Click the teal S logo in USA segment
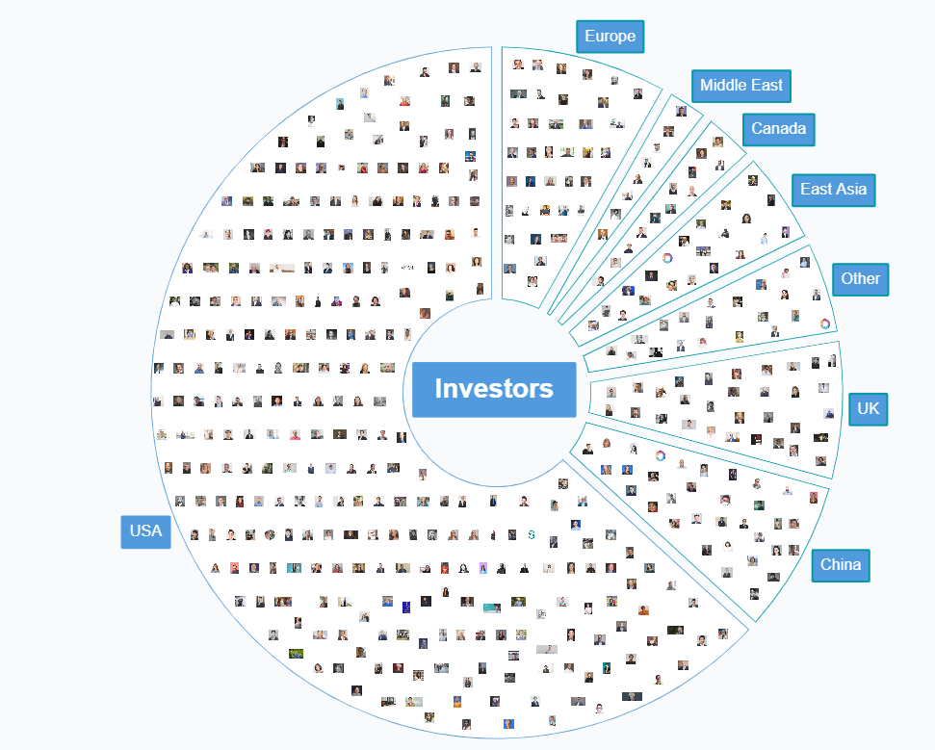935x750 pixels. coord(532,534)
